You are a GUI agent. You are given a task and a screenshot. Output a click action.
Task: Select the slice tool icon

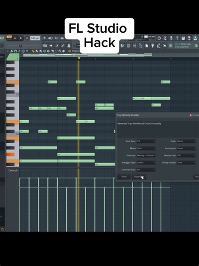click(x=53, y=51)
